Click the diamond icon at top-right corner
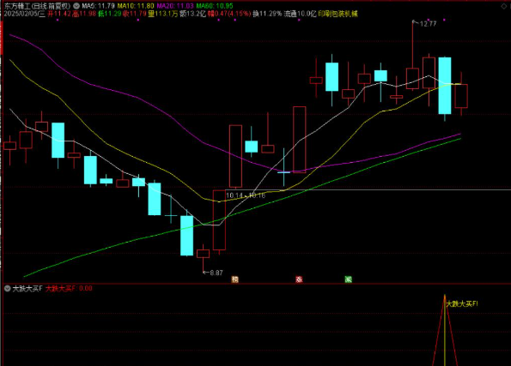This screenshot has height=366, width=511. tap(503, 6)
